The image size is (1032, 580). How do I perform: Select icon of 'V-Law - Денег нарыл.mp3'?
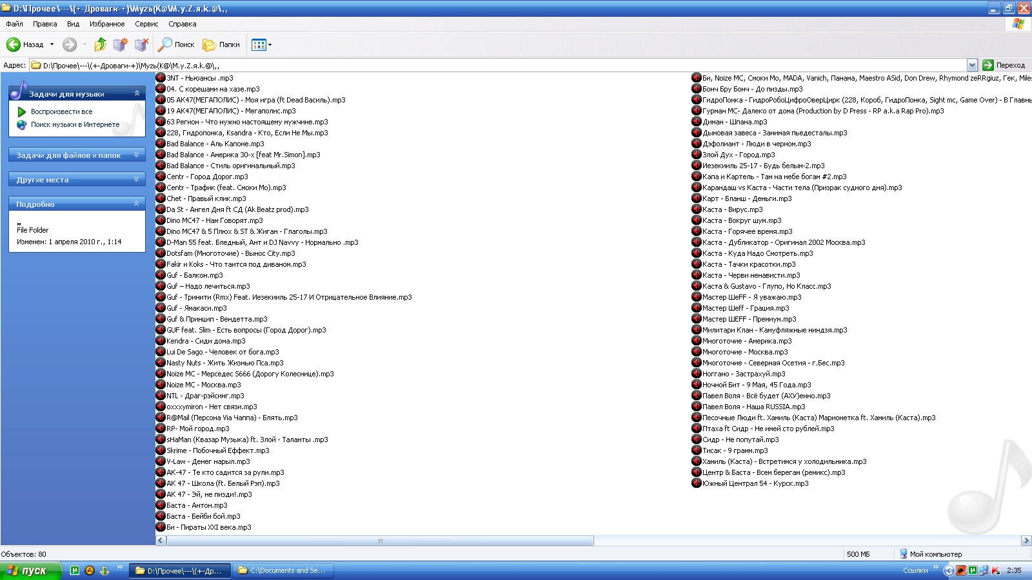tap(161, 461)
